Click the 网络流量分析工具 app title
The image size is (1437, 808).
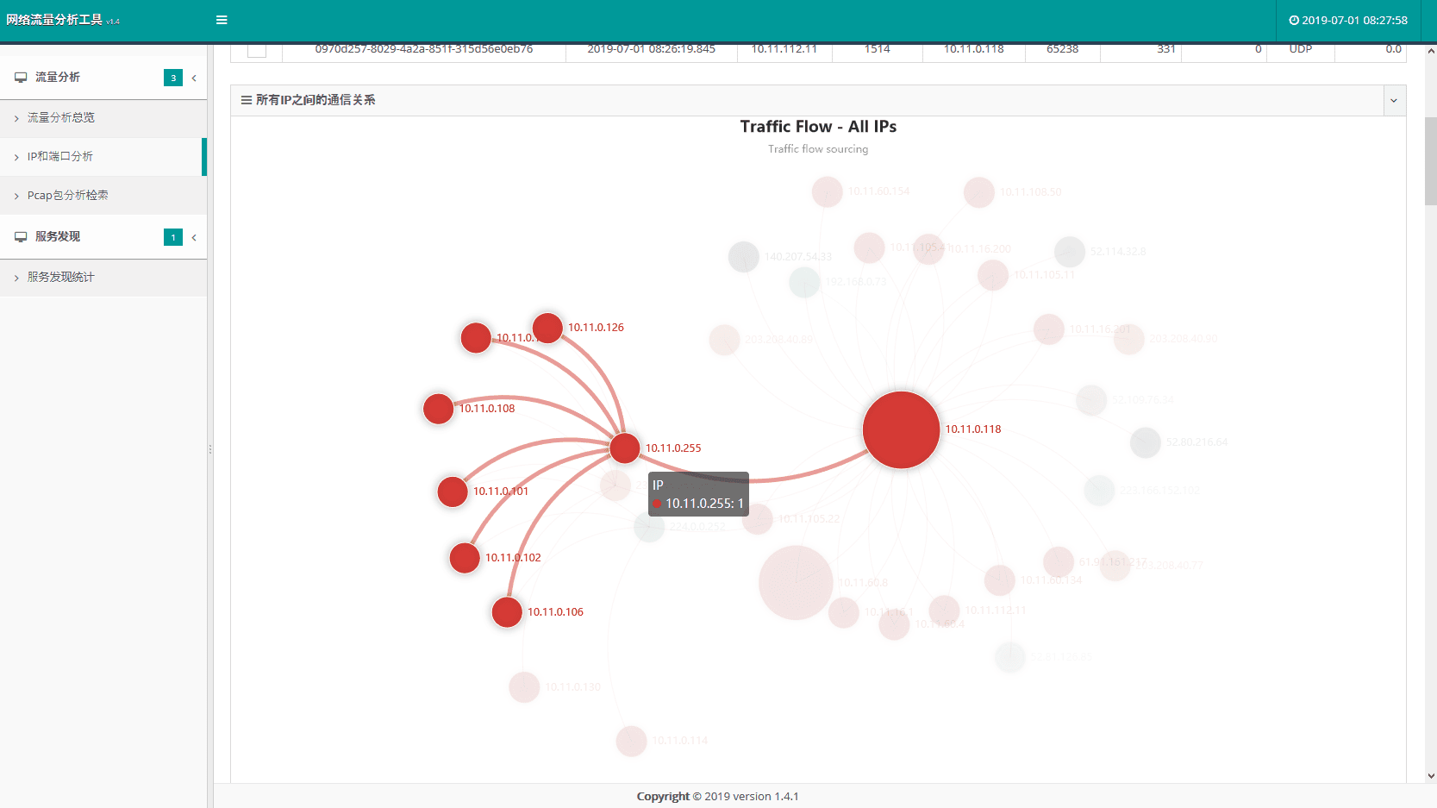coord(54,20)
